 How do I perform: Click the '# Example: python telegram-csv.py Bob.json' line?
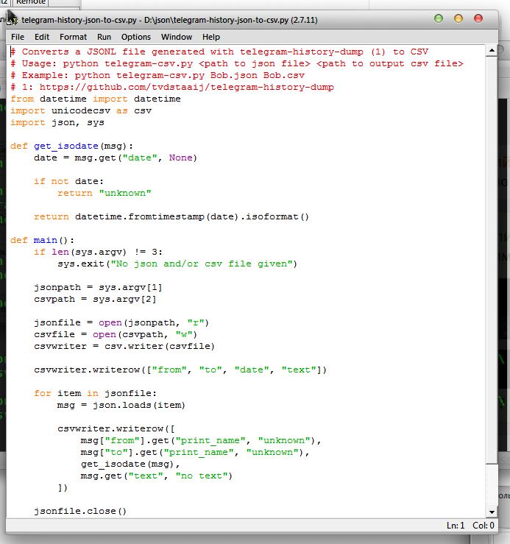coord(157,75)
